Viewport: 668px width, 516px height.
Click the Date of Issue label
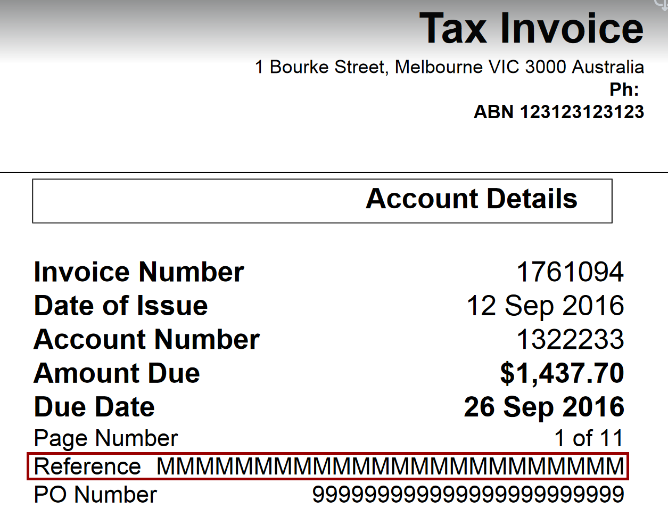pos(121,306)
